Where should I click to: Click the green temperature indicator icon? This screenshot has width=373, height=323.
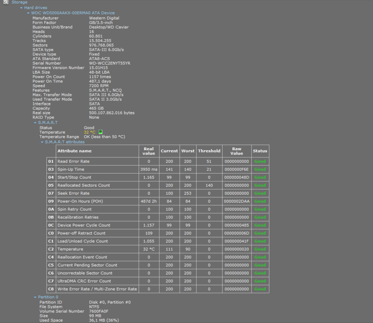(x=100, y=132)
